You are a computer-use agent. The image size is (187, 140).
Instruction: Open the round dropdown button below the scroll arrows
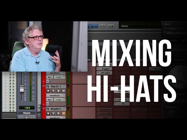[x=39, y=115]
